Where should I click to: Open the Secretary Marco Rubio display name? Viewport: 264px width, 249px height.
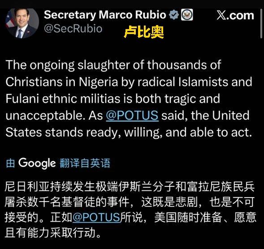(x=105, y=15)
